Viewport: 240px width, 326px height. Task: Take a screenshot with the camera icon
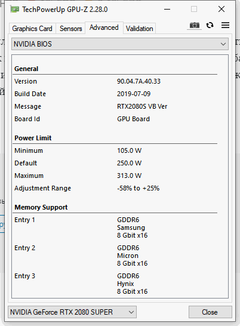tap(194, 25)
